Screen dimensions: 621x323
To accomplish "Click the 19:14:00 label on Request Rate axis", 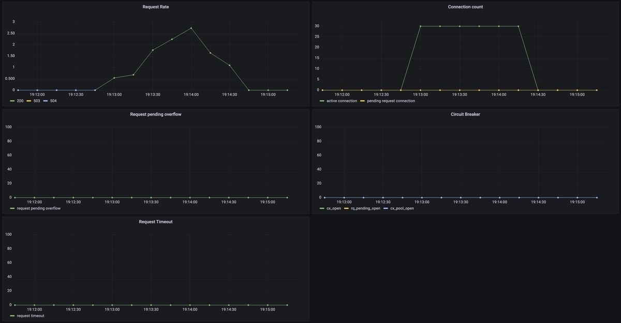I will pos(191,95).
